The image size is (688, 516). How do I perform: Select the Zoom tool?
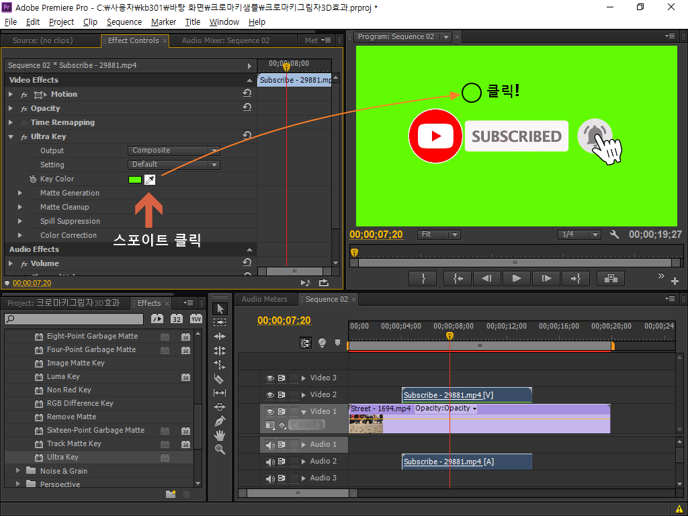[x=220, y=449]
